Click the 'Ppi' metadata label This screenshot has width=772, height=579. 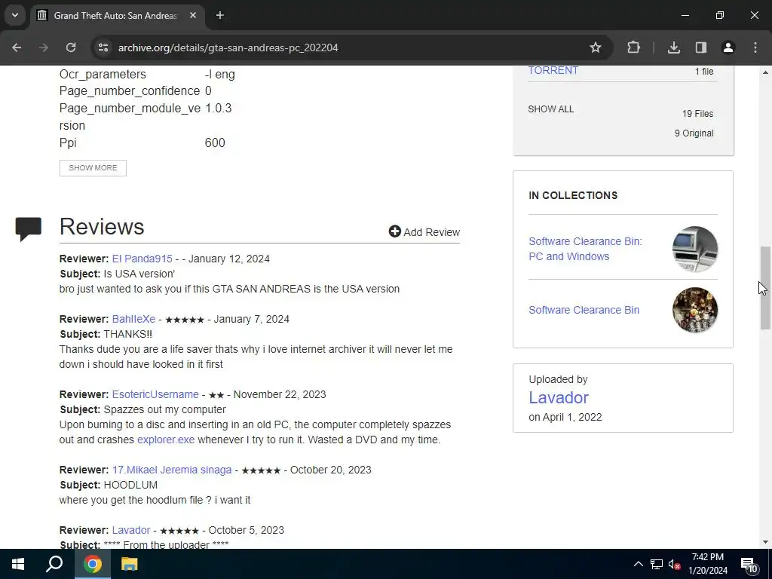tap(68, 142)
